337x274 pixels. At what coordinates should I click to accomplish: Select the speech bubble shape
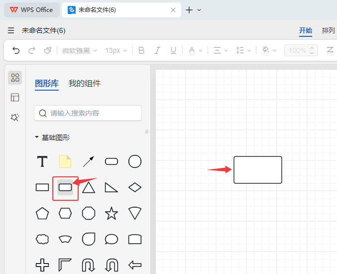click(x=112, y=239)
